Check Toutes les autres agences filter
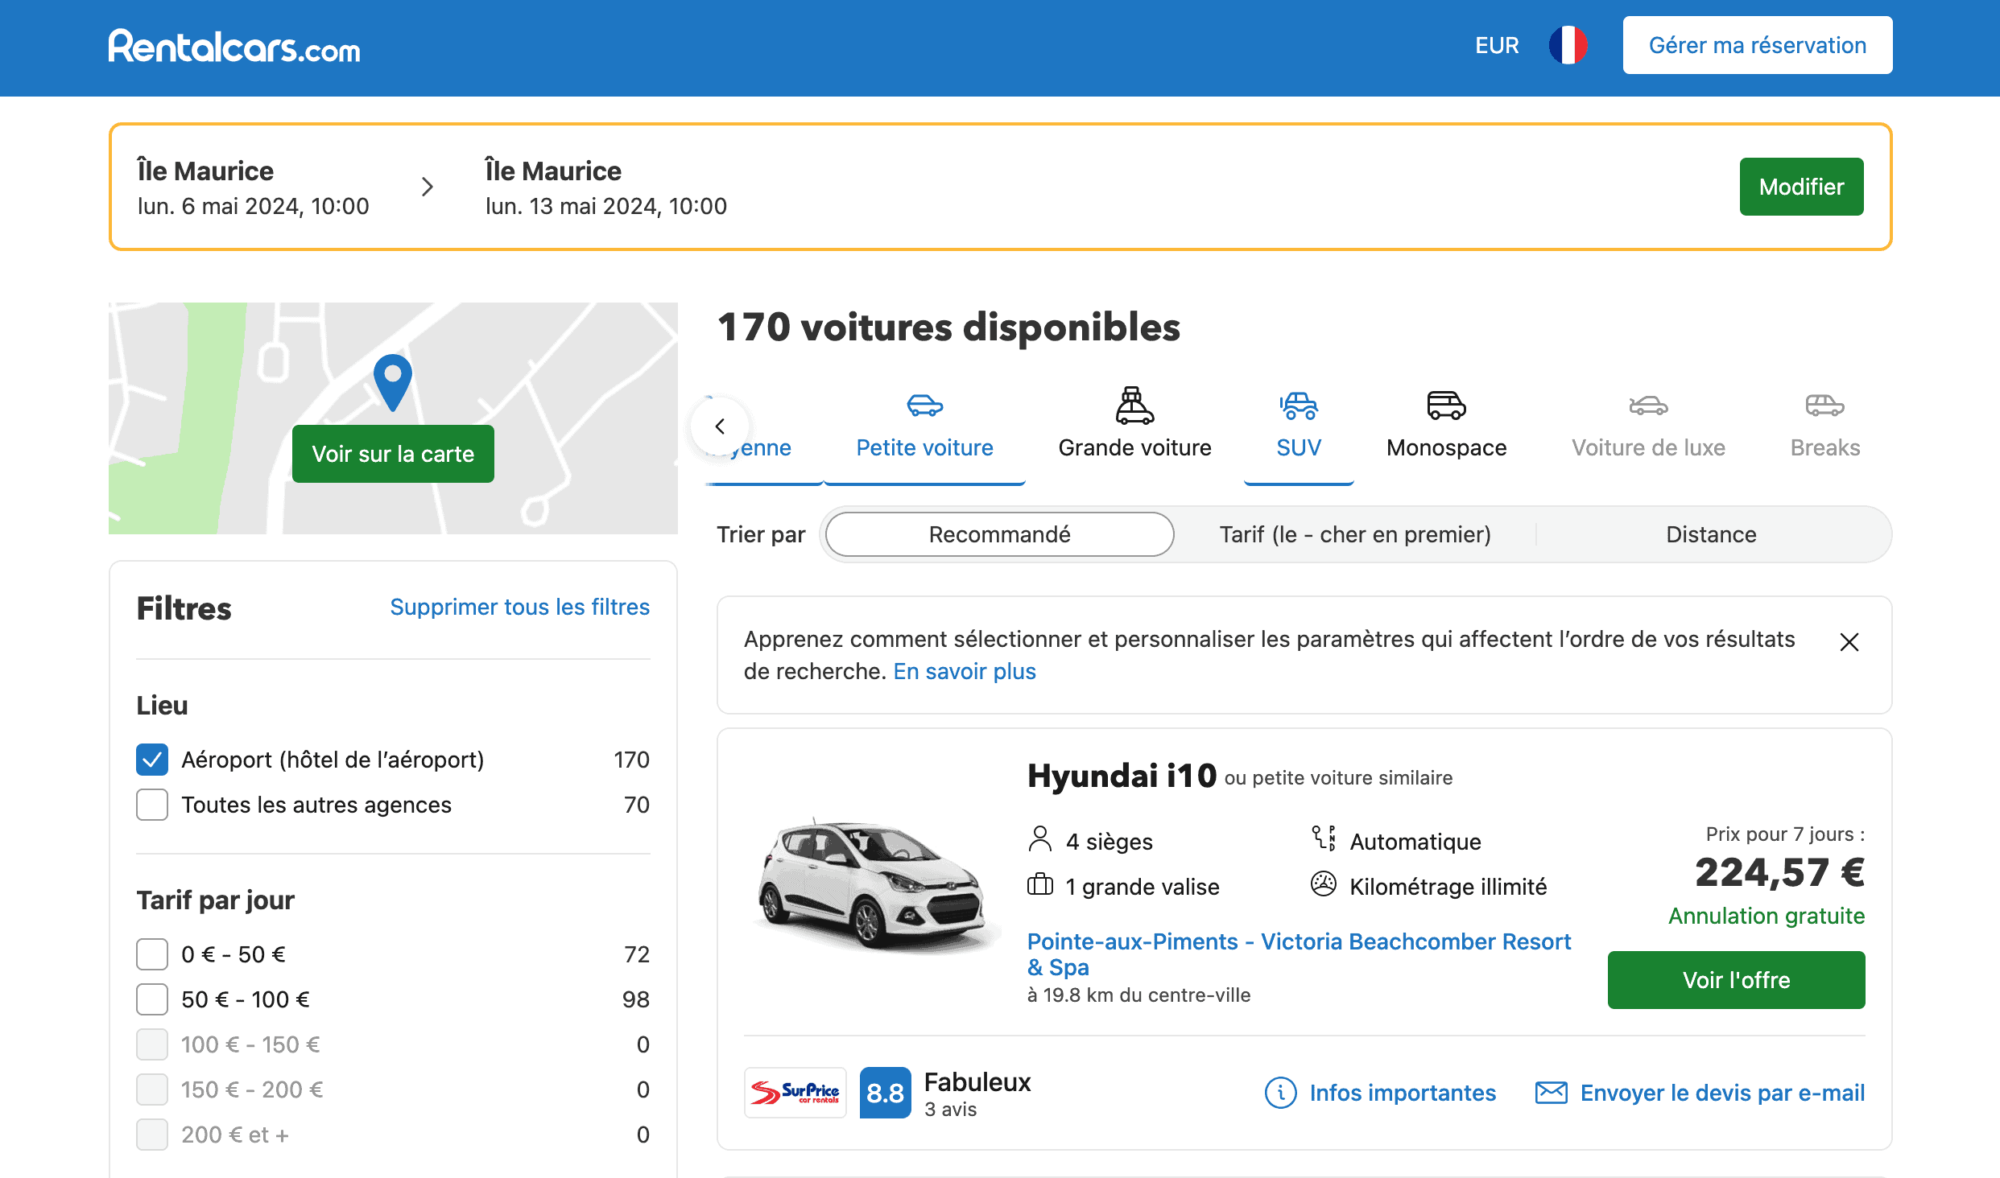 pos(152,805)
